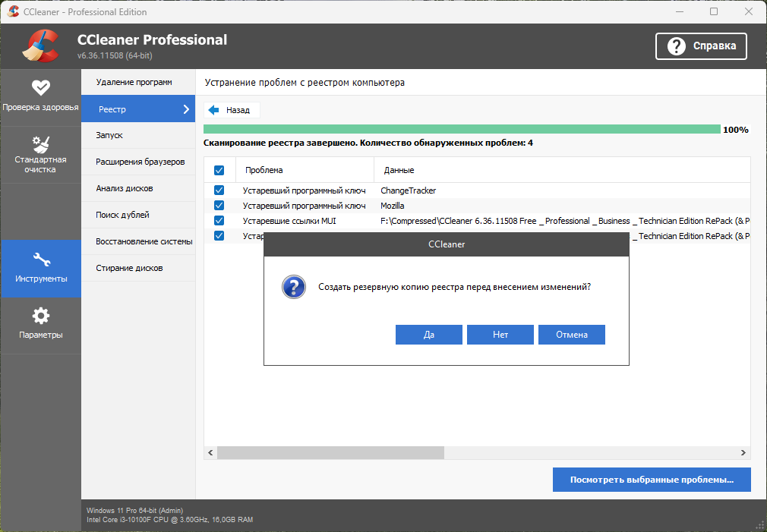
Task: Click the scrollbar left arrow
Action: point(211,453)
